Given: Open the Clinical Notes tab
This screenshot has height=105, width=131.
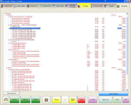Looking at the screenshot, I should click(x=97, y=6).
